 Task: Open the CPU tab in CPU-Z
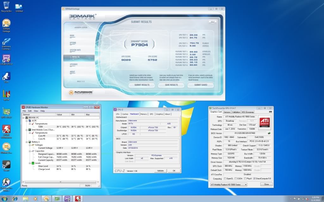pos(118,114)
